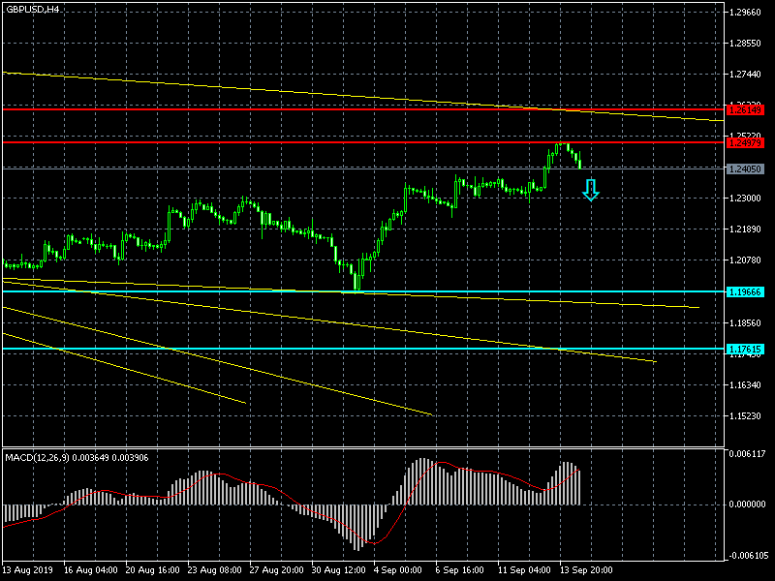This screenshot has height=581, width=775.
Task: Select the red 1.26149 price tag
Action: (745, 109)
